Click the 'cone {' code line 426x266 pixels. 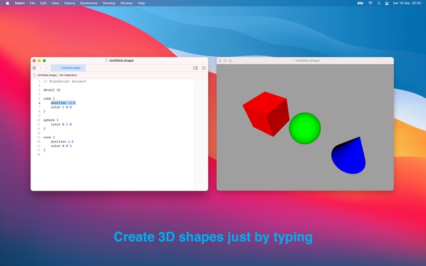49,137
